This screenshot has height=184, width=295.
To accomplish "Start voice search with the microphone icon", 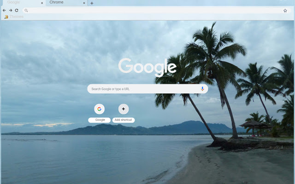I will click(202, 89).
